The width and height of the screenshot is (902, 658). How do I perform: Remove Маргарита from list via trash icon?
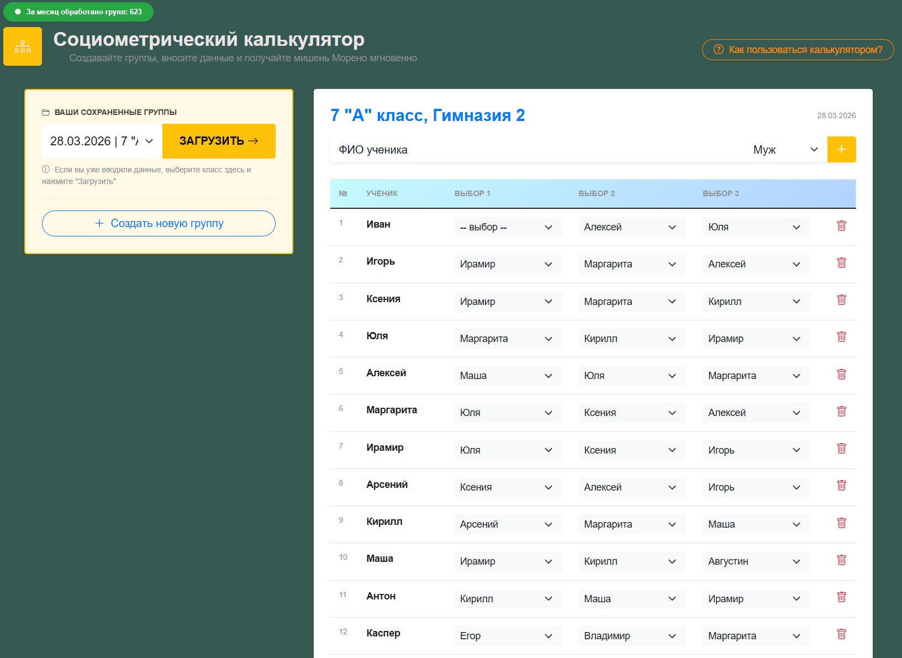pos(841,412)
